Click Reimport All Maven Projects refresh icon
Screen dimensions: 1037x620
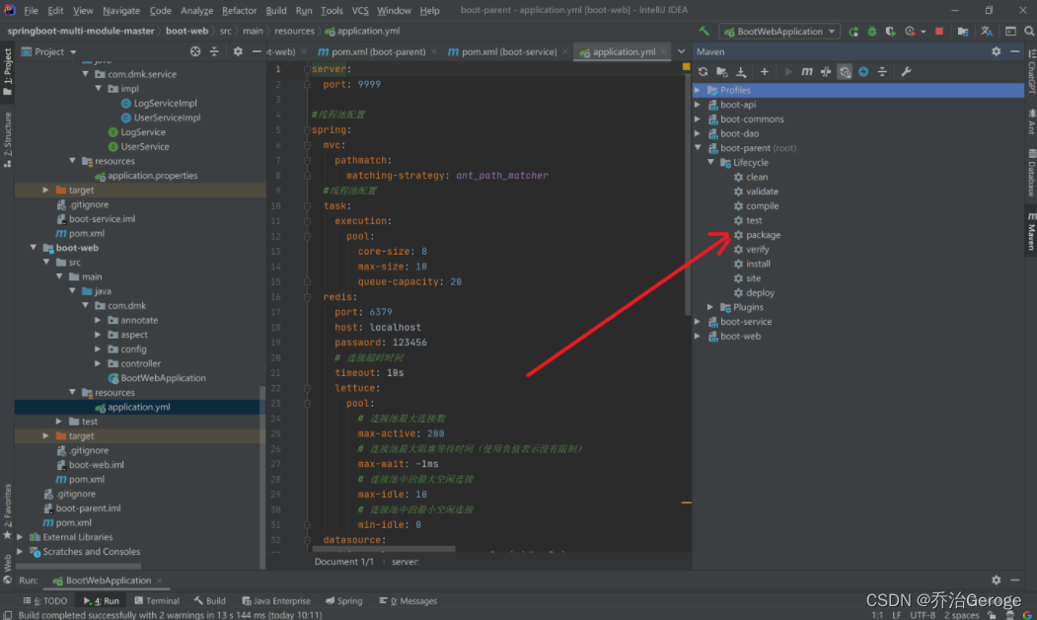(704, 71)
